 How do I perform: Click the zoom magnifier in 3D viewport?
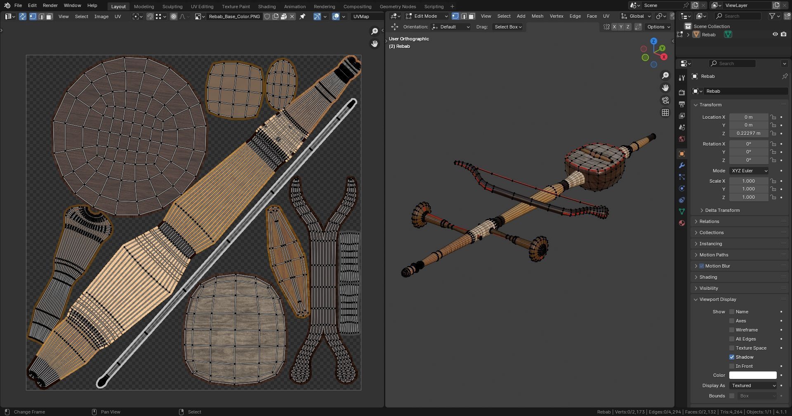665,75
